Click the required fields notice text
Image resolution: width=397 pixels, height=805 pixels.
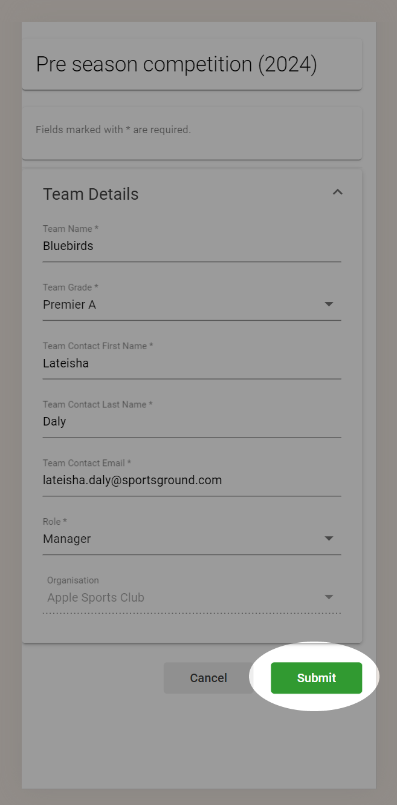[114, 130]
